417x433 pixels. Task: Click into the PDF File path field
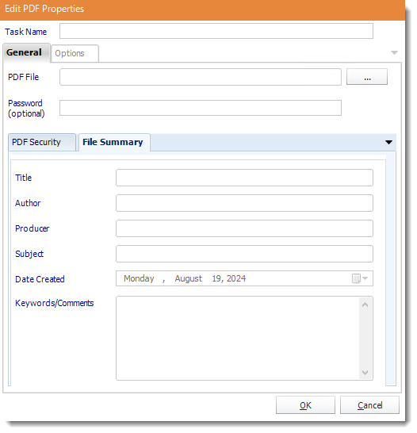201,77
